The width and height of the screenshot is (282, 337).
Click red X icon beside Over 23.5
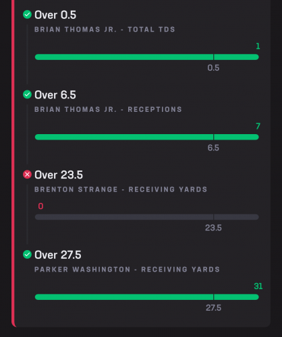click(27, 175)
